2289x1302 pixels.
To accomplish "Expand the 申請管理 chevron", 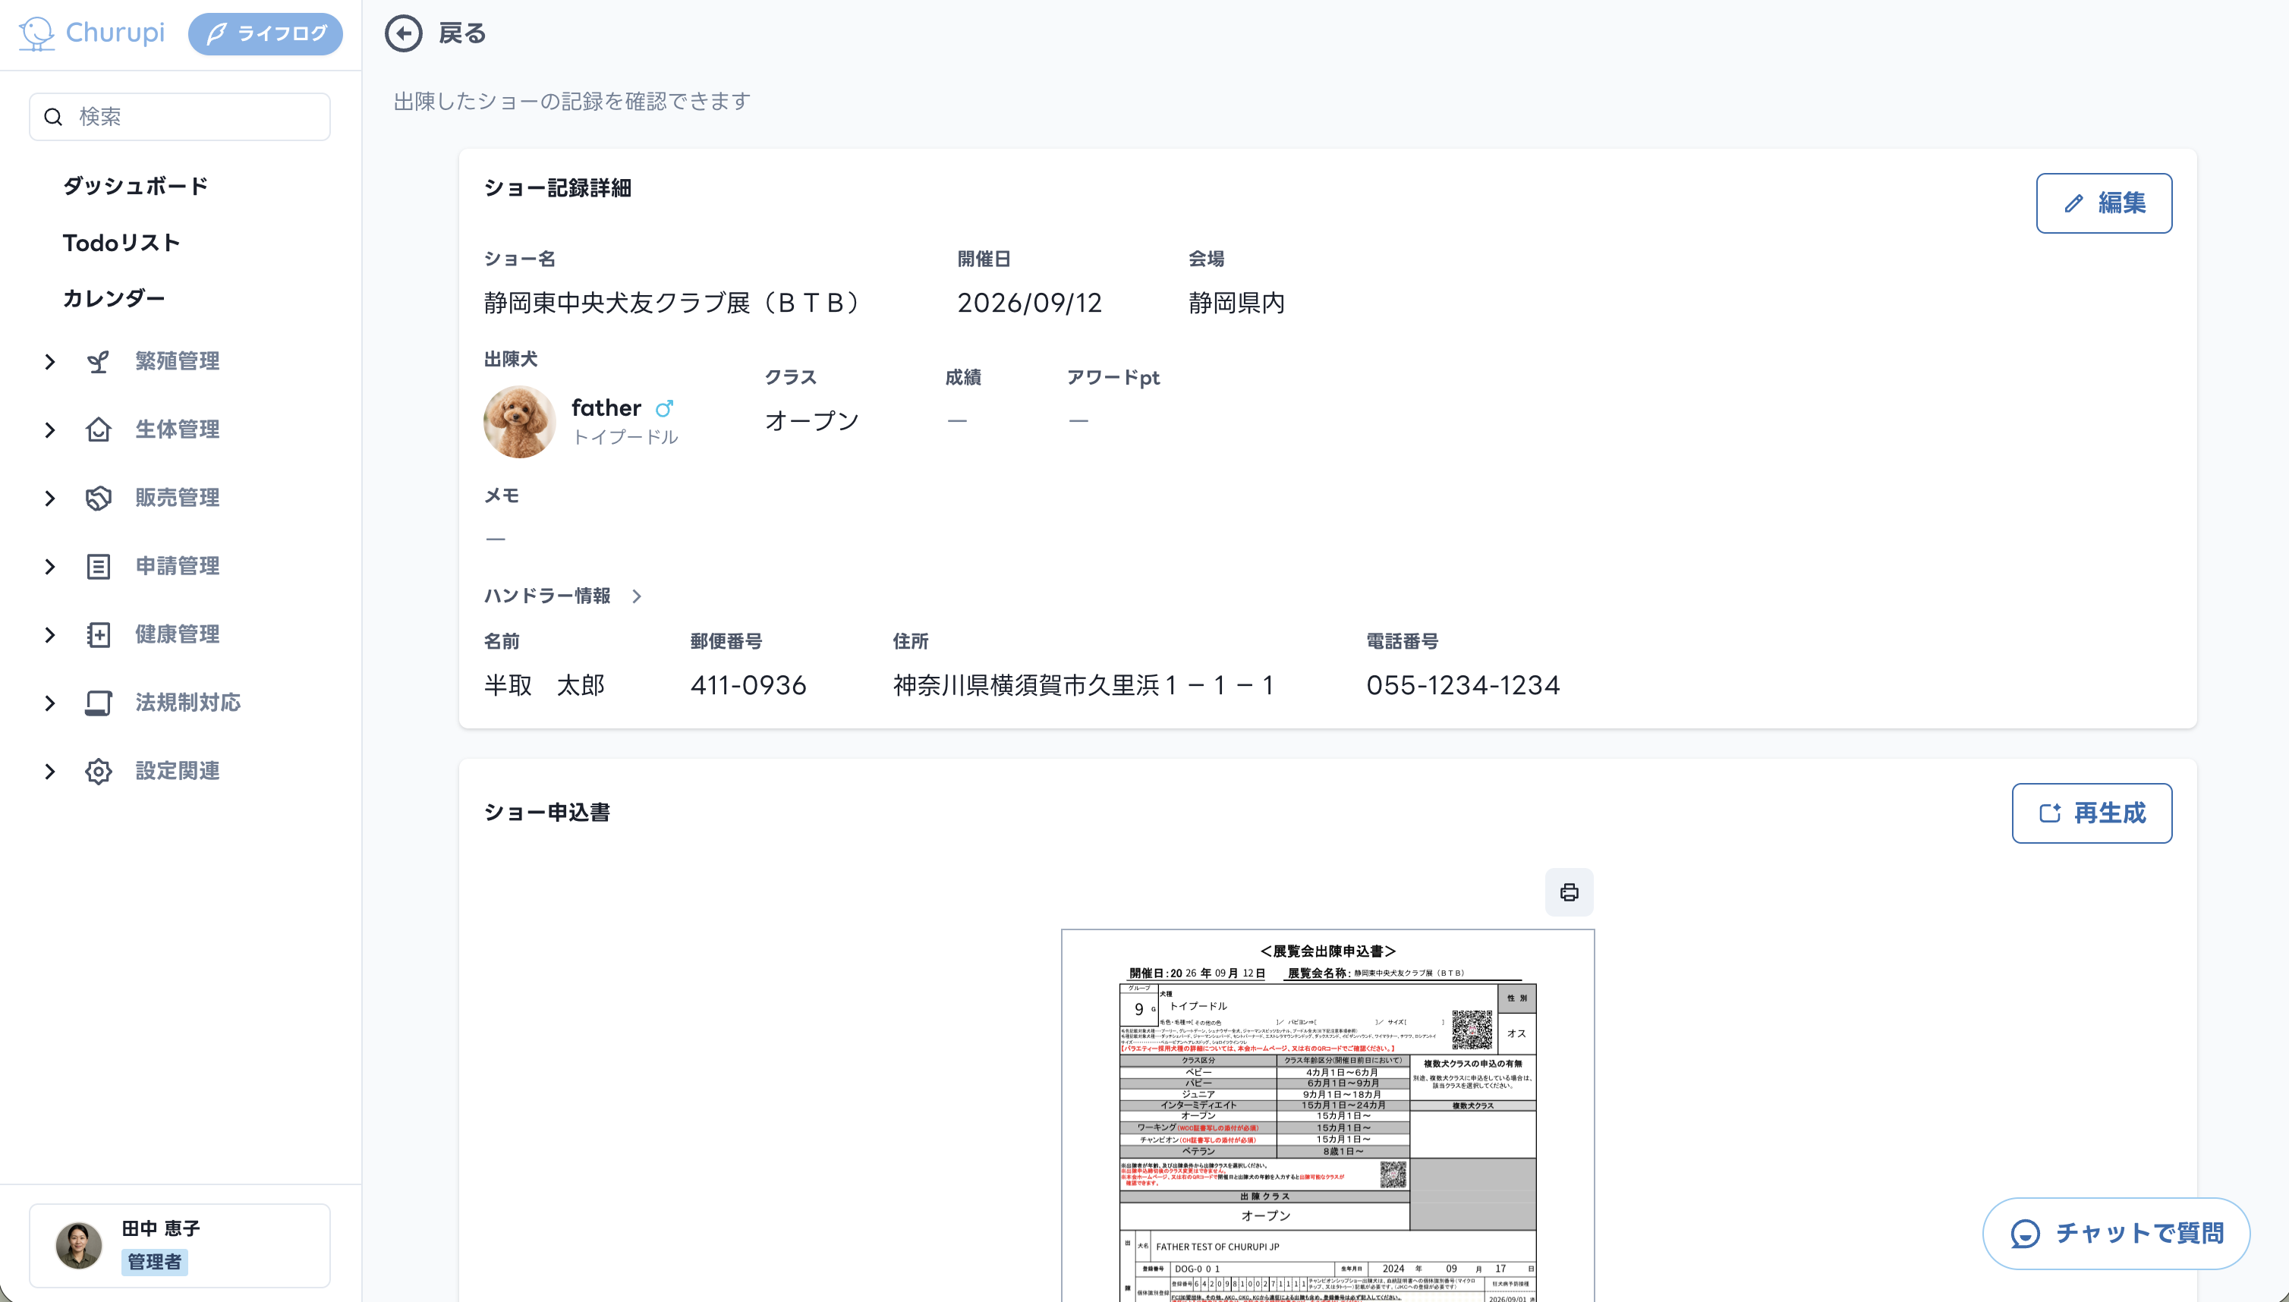I will coord(50,566).
